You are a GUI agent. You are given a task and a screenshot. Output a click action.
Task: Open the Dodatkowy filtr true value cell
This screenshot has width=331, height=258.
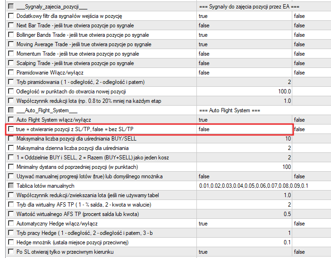click(244, 16)
